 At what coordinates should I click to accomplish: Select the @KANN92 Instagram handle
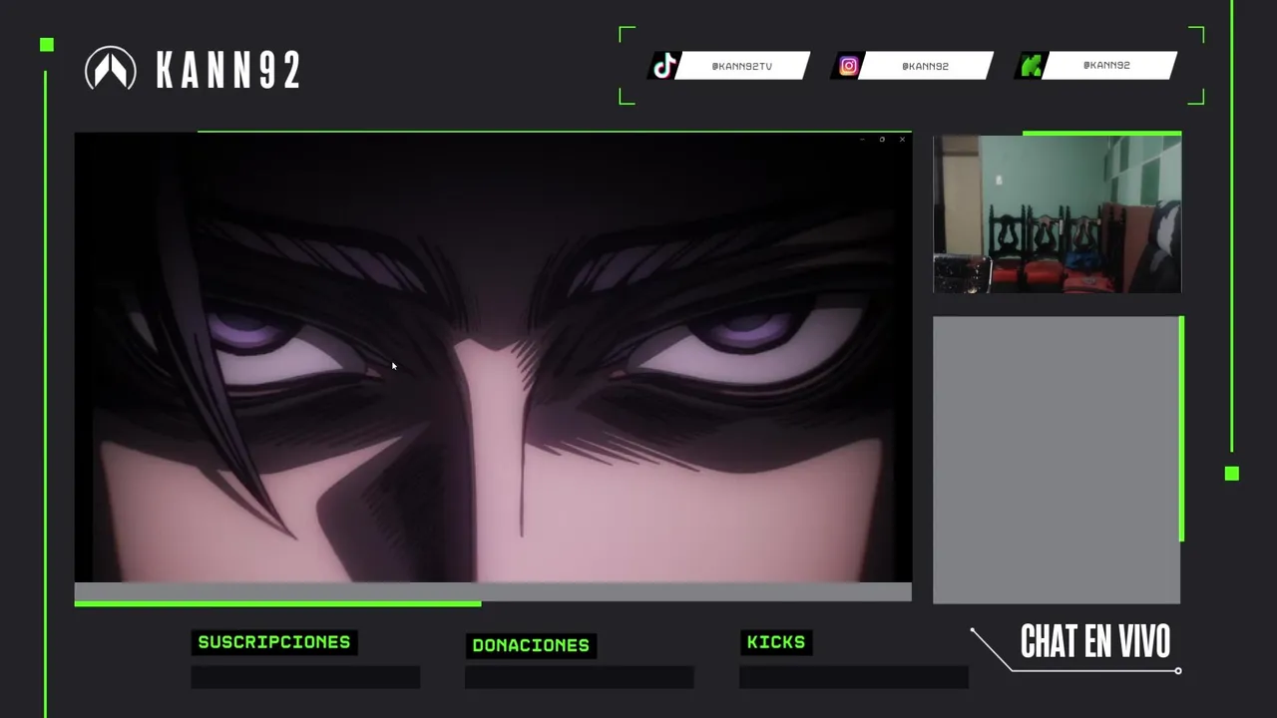[925, 66]
